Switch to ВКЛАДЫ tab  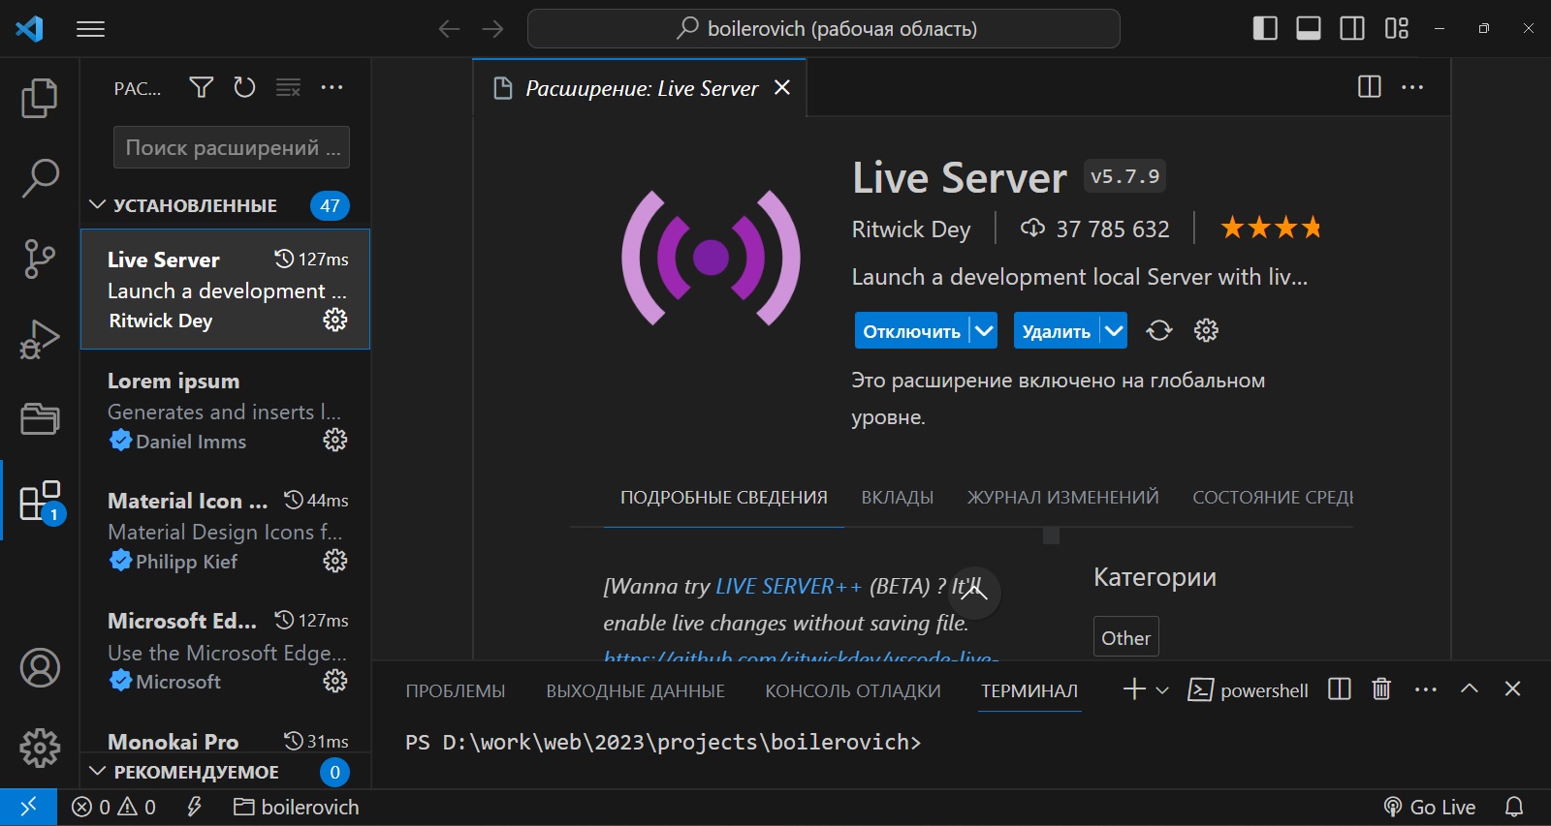tap(898, 498)
